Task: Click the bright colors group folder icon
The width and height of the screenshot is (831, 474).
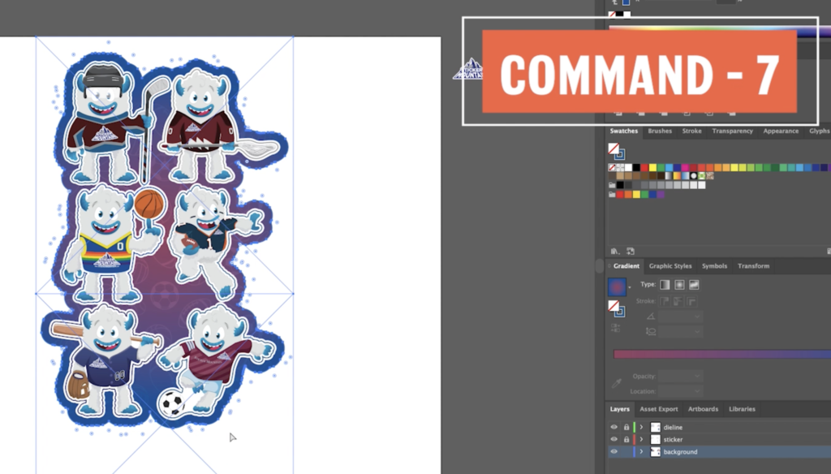Action: 612,194
